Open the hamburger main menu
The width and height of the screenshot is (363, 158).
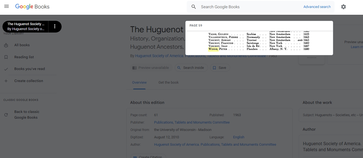coord(7,7)
